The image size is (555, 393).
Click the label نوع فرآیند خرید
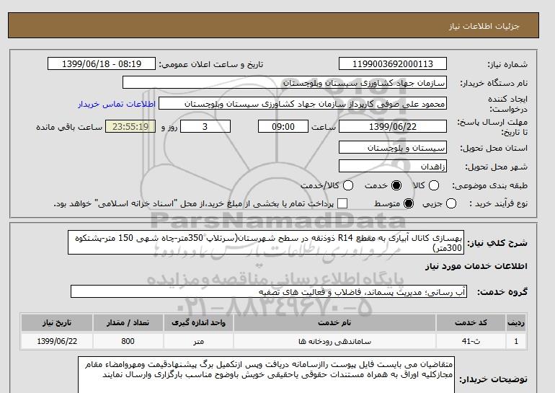tap(498, 203)
